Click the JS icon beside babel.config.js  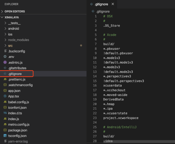pyautogui.click(x=5, y=102)
